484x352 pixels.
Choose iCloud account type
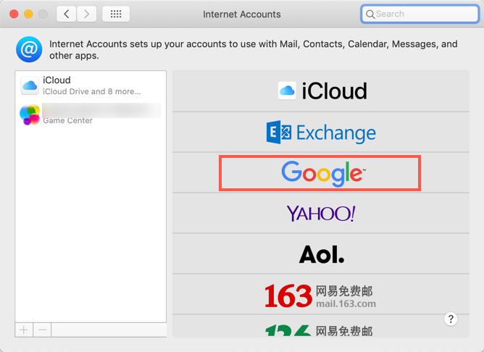click(x=321, y=91)
